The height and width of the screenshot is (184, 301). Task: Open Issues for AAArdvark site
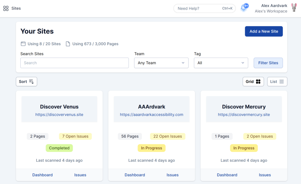(173, 175)
